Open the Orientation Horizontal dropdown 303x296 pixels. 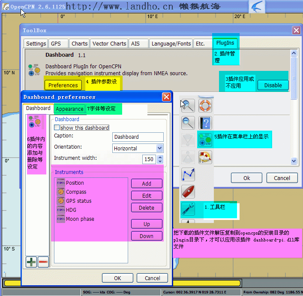[138, 148]
